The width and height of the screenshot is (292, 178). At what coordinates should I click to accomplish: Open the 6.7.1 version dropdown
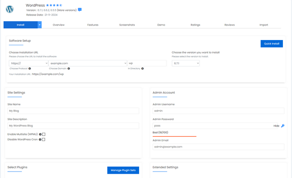click(x=186, y=63)
